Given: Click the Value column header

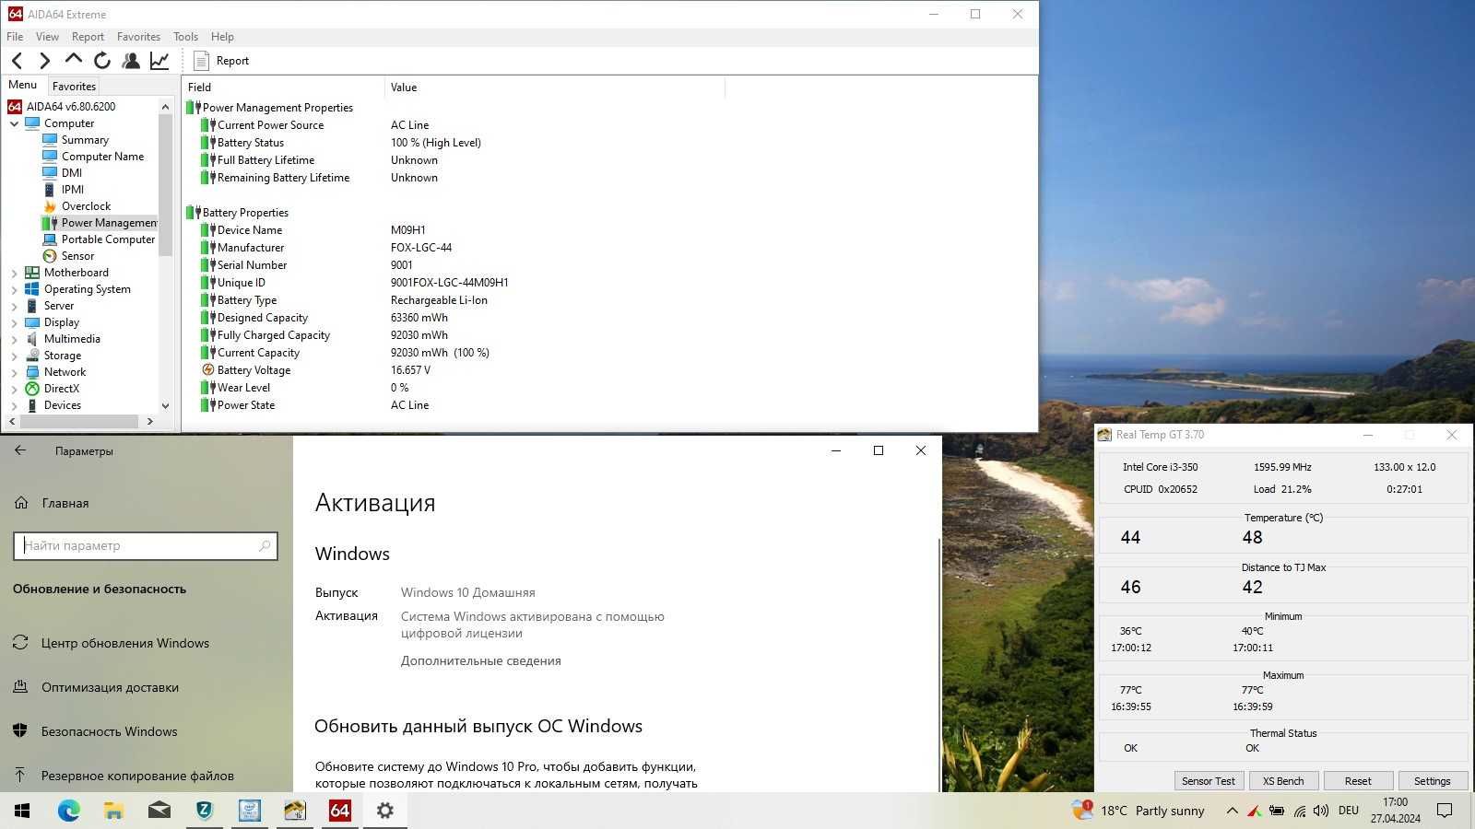Looking at the screenshot, I should (x=555, y=88).
